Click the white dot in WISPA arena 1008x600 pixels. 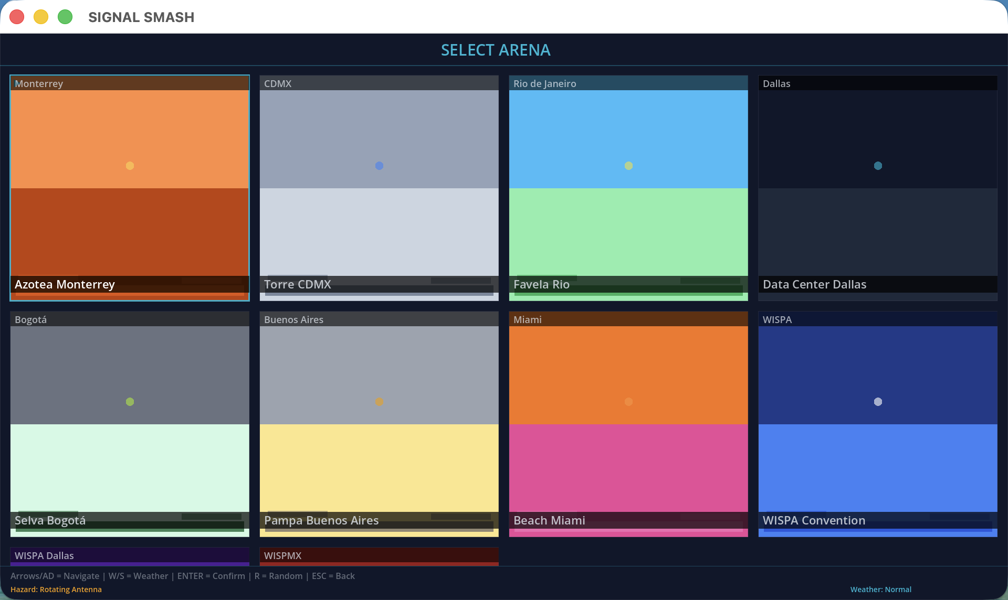pyautogui.click(x=878, y=402)
